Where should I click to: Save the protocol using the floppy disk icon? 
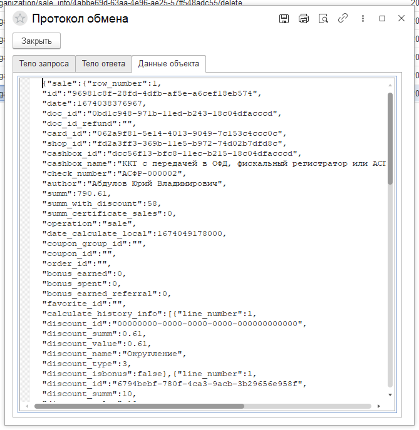pyautogui.click(x=284, y=19)
